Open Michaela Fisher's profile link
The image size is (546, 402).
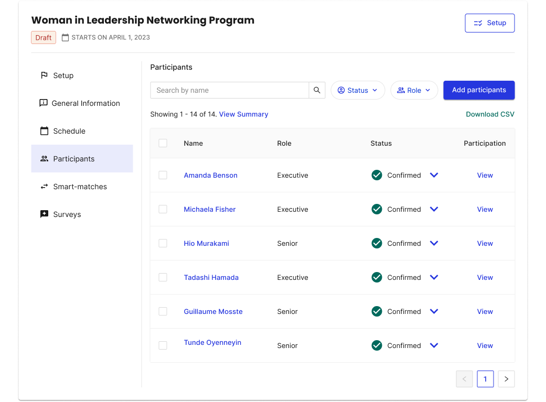pyautogui.click(x=210, y=209)
